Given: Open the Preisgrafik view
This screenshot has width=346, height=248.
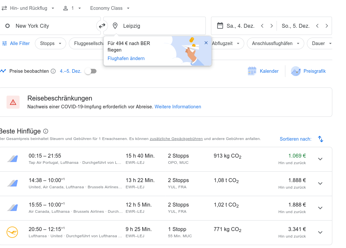Looking at the screenshot, I should tap(308, 71).
